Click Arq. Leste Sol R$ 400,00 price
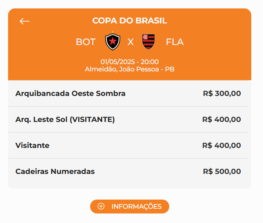The image size is (263, 223). [222, 119]
